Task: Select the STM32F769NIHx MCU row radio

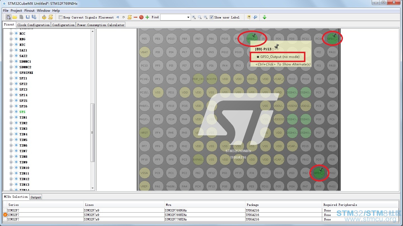Action: (x=5, y=215)
